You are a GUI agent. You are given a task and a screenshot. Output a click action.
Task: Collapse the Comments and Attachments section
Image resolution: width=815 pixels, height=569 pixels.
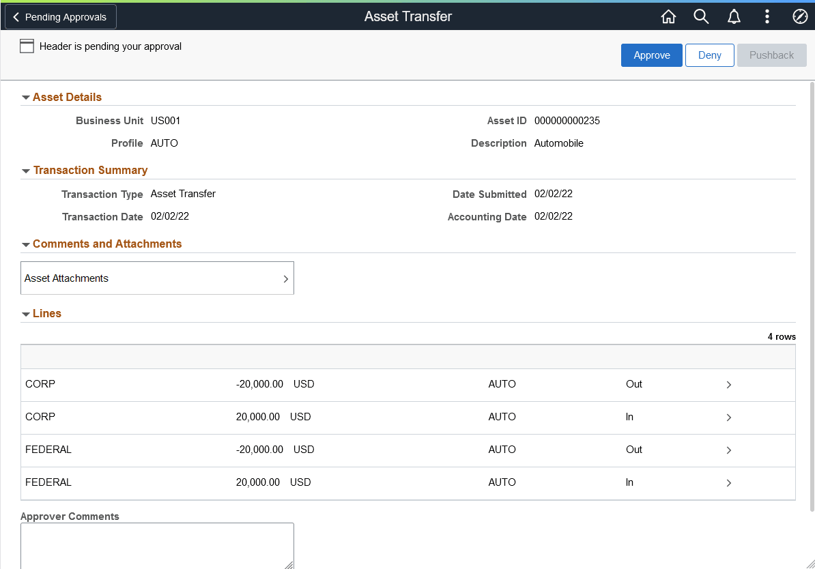[x=26, y=244]
